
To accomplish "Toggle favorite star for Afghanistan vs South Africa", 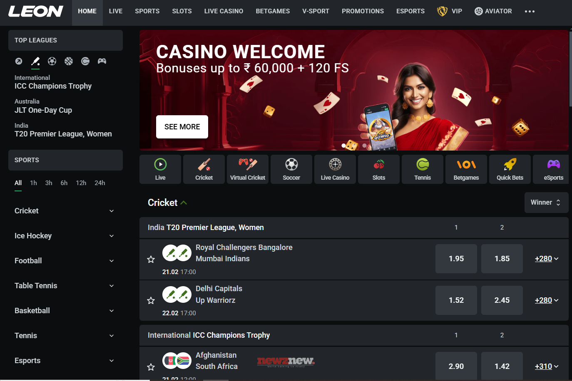I will coord(151,367).
